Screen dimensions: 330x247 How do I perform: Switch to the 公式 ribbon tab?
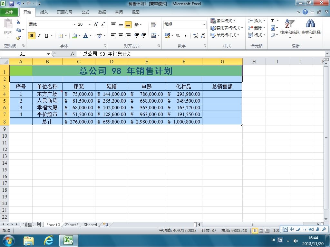coord(85,12)
